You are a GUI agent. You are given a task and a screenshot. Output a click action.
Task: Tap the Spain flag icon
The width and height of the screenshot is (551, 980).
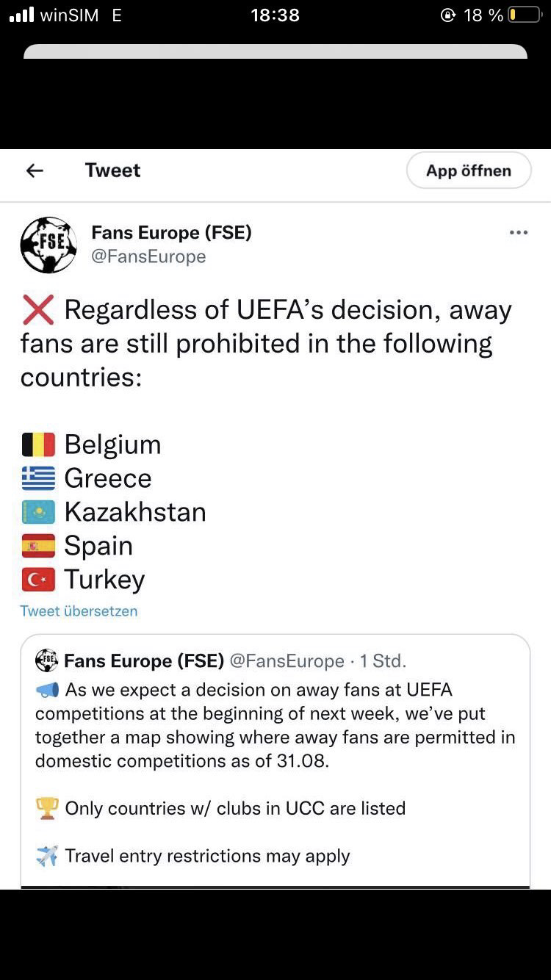38,546
